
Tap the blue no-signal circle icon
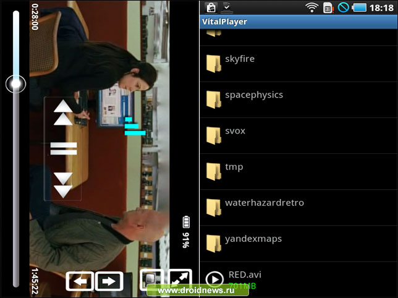(343, 7)
